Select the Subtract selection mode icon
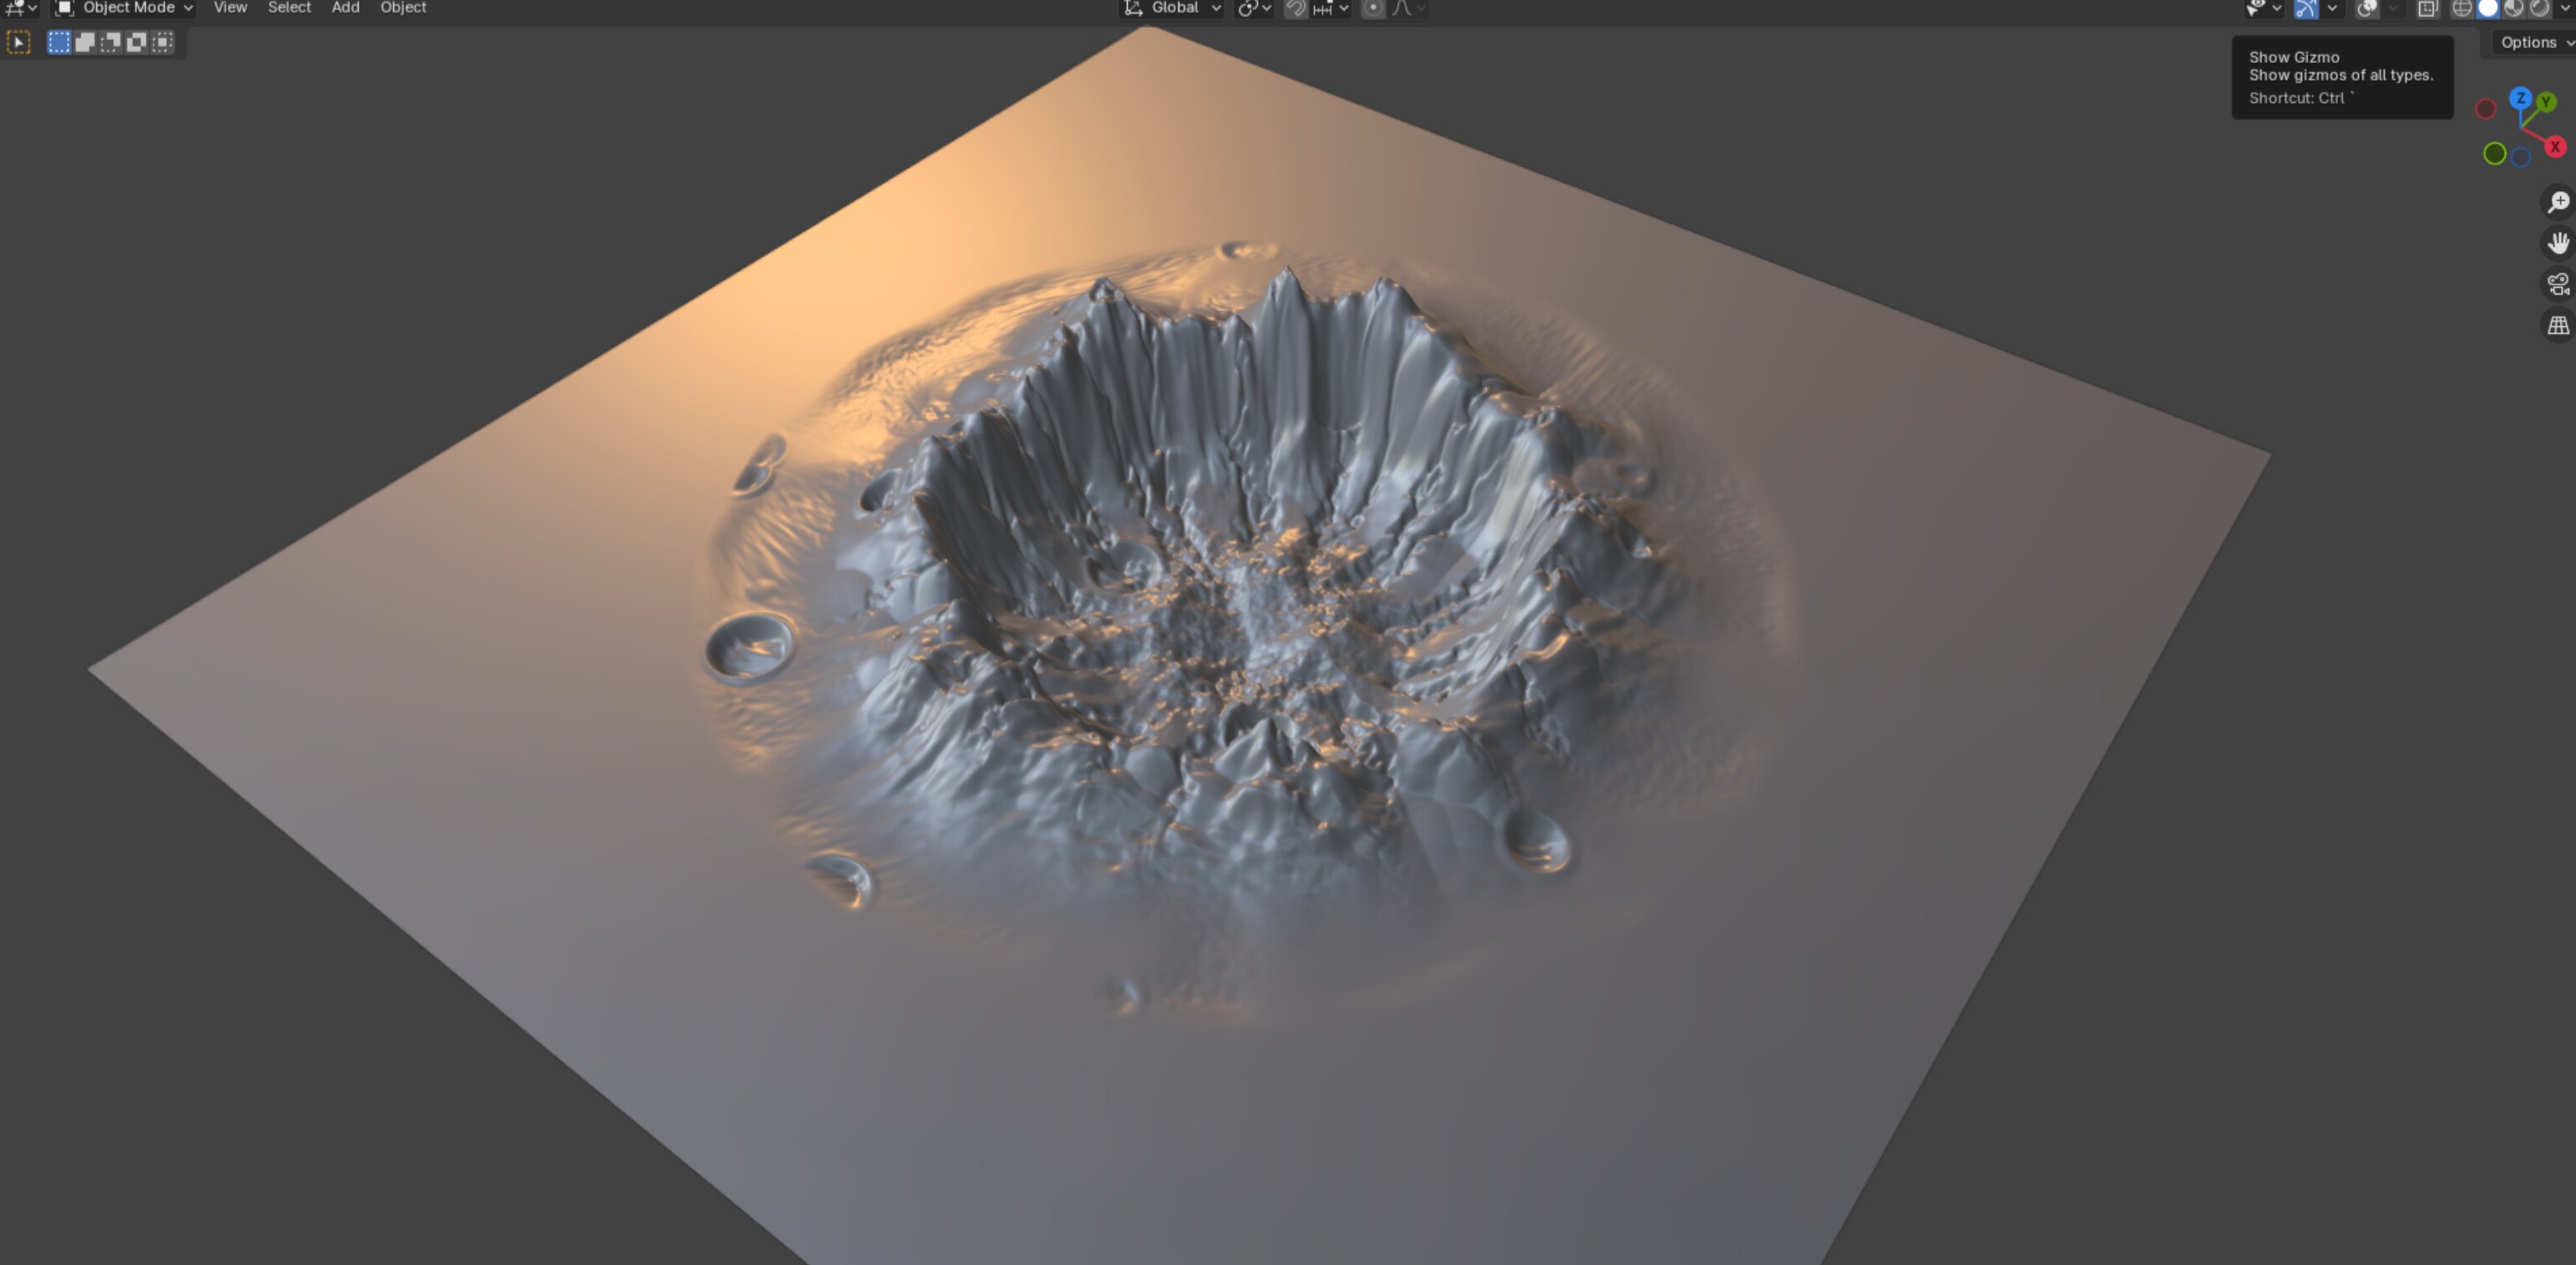 pyautogui.click(x=111, y=42)
